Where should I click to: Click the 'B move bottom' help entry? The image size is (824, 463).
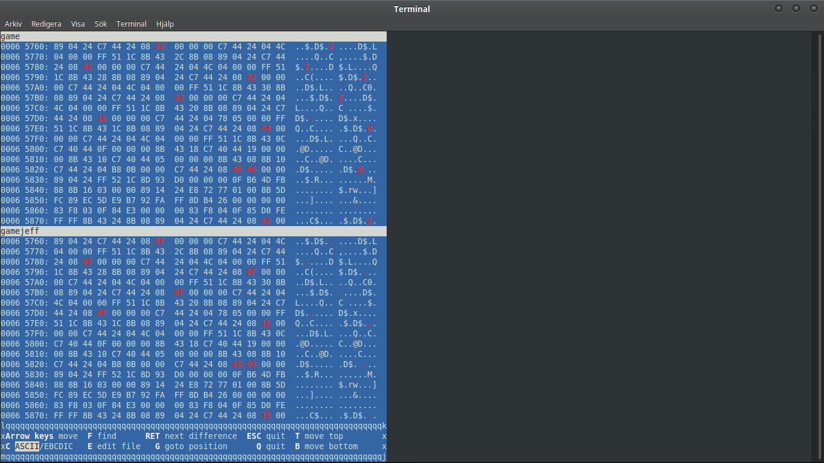[326, 446]
